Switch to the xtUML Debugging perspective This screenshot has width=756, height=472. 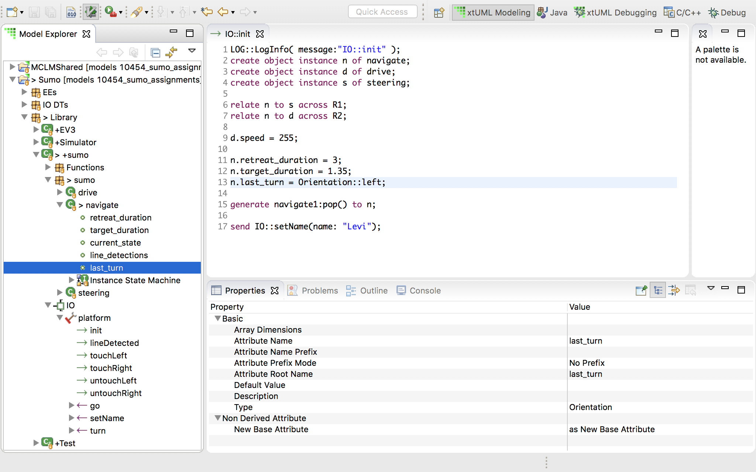tap(616, 13)
